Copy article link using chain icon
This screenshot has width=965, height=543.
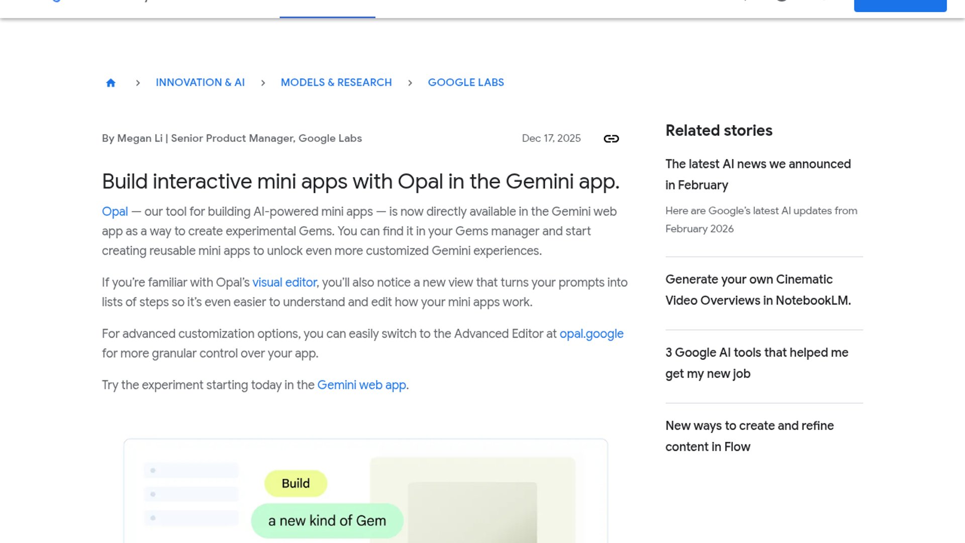[611, 139]
